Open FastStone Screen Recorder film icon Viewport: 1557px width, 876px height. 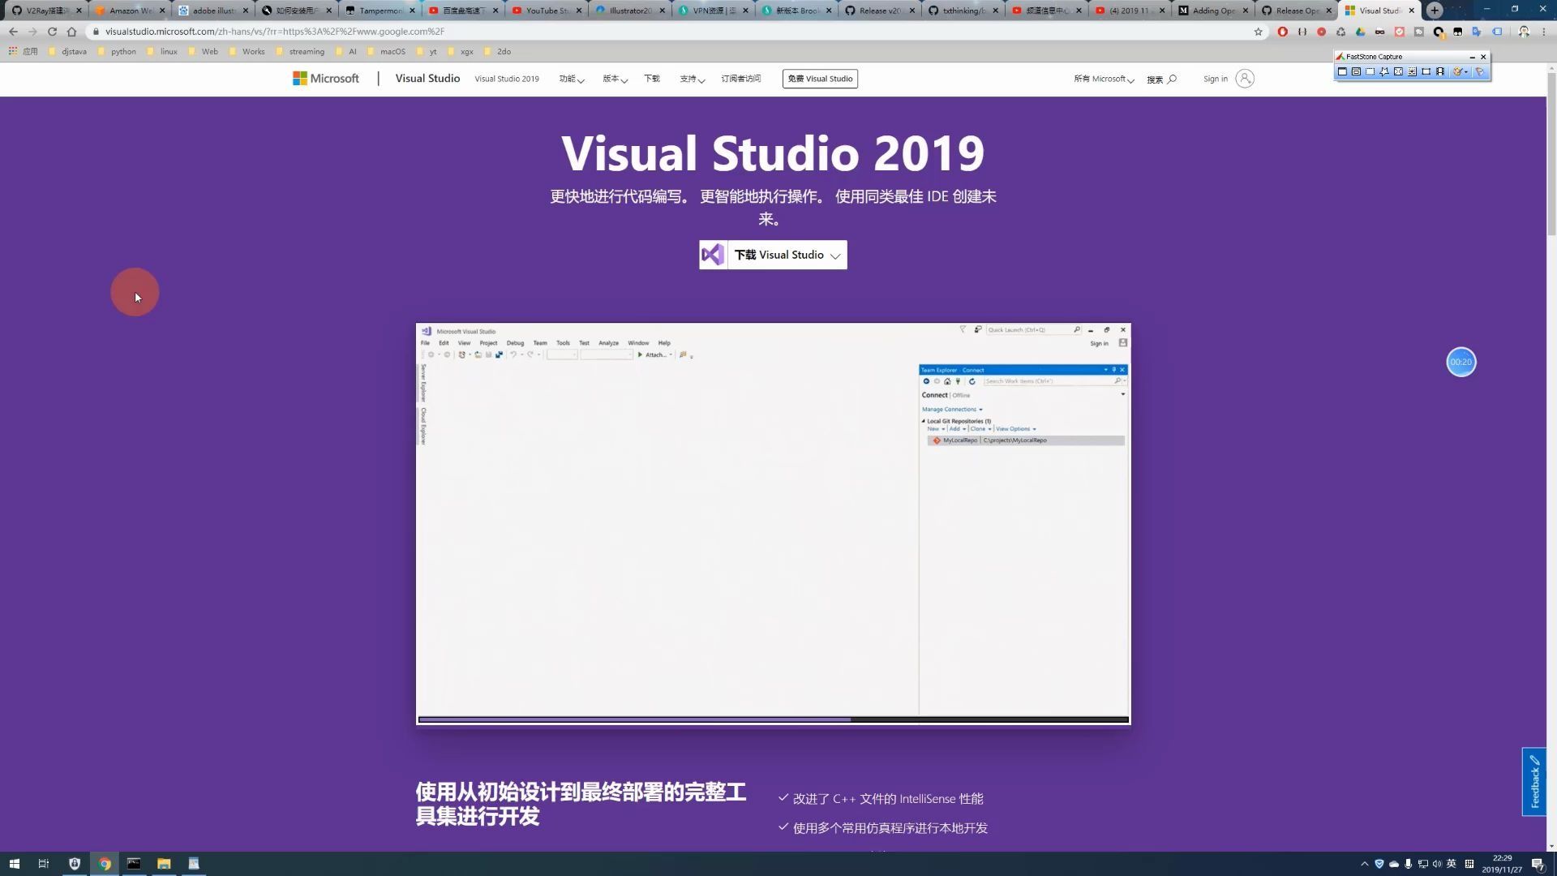[x=1440, y=71]
